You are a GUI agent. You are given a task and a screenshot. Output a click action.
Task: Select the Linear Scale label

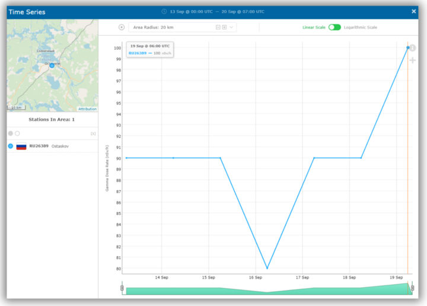pos(314,27)
